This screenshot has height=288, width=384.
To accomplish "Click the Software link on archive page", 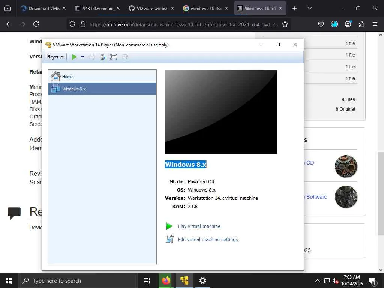I will tap(316, 197).
